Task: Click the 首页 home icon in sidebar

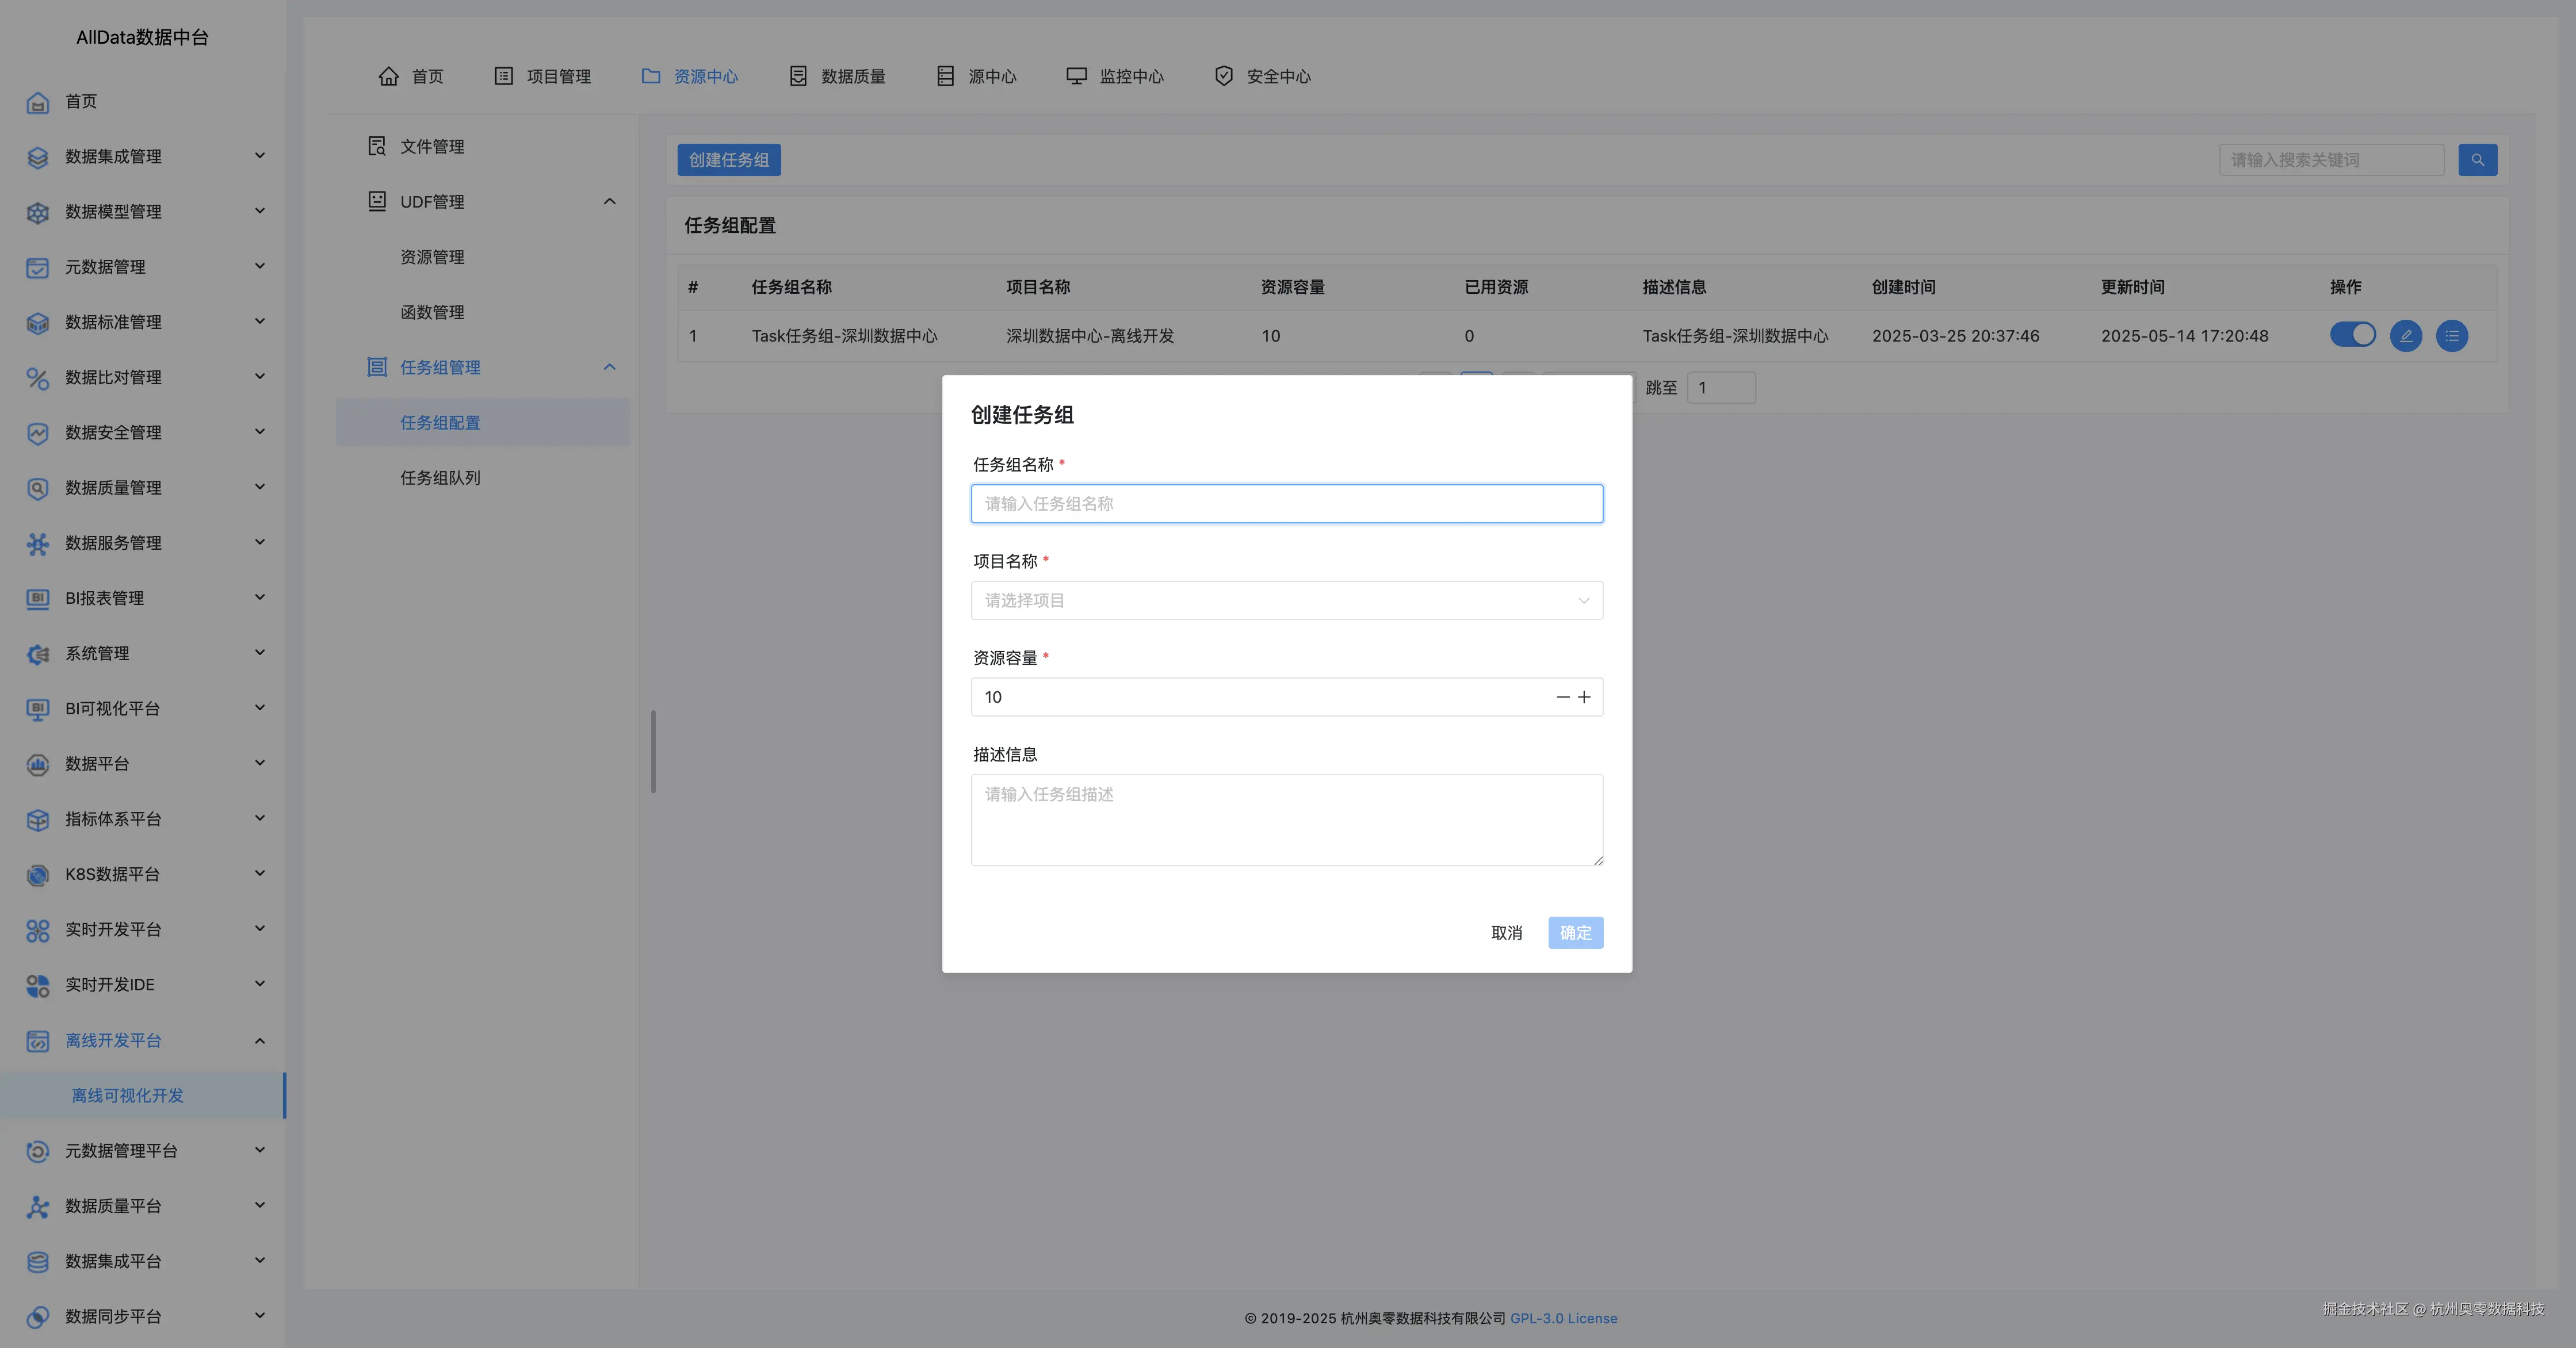Action: (38, 102)
